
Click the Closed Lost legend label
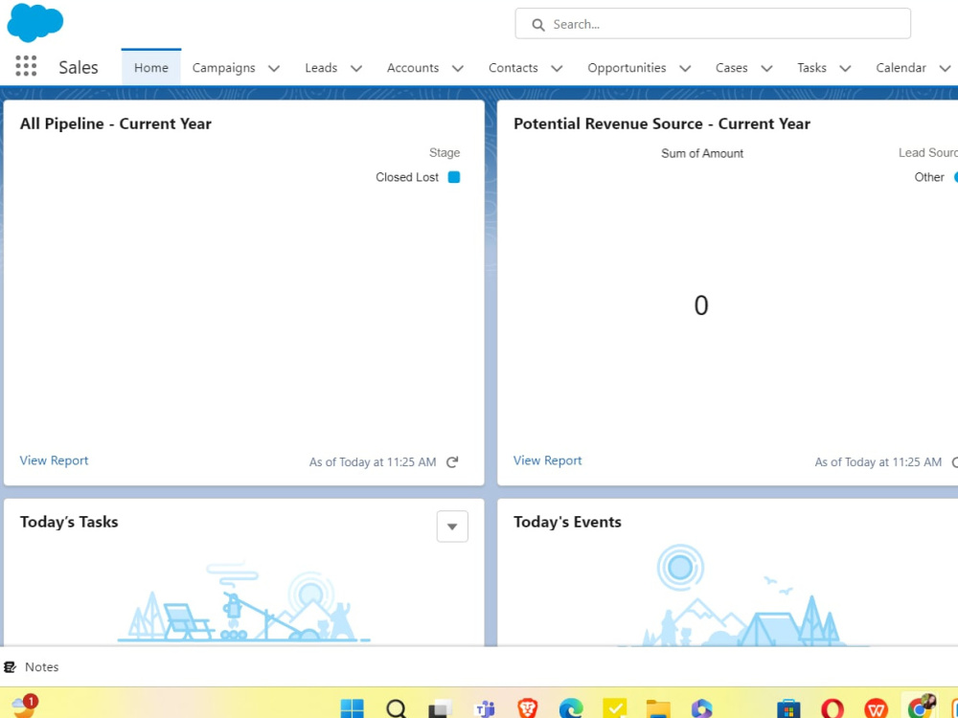(407, 177)
